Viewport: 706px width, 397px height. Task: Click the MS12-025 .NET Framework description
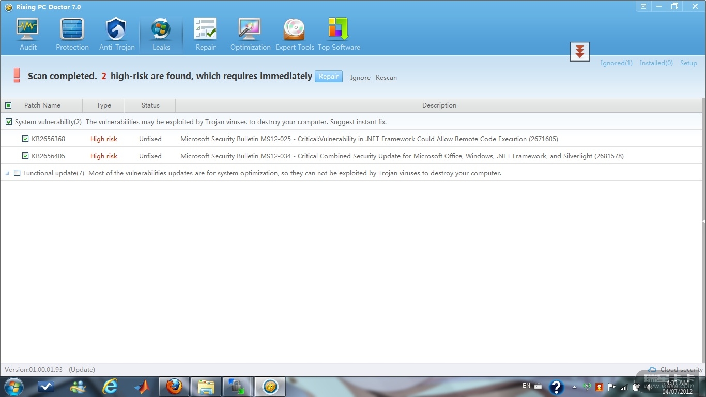pos(369,139)
